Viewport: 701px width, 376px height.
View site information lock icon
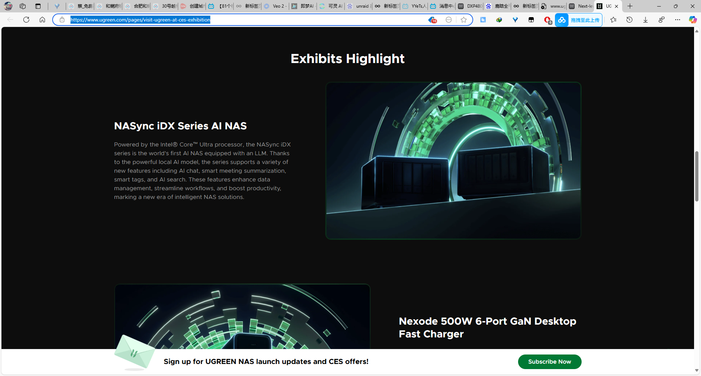click(x=62, y=20)
